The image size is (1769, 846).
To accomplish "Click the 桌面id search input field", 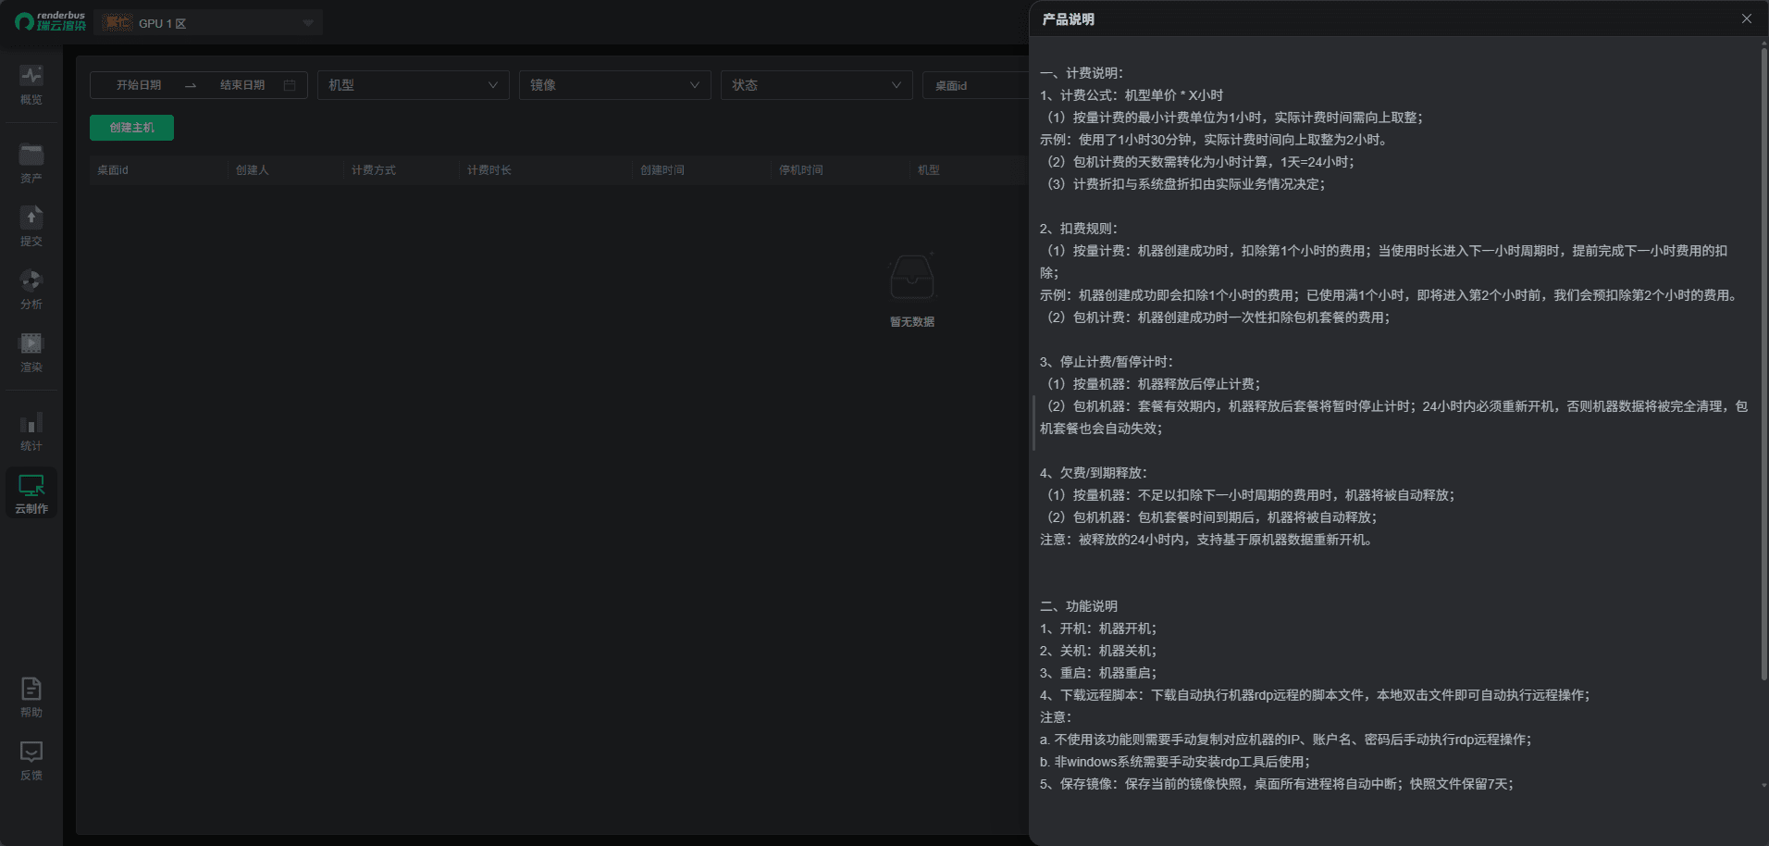I will [x=973, y=85].
